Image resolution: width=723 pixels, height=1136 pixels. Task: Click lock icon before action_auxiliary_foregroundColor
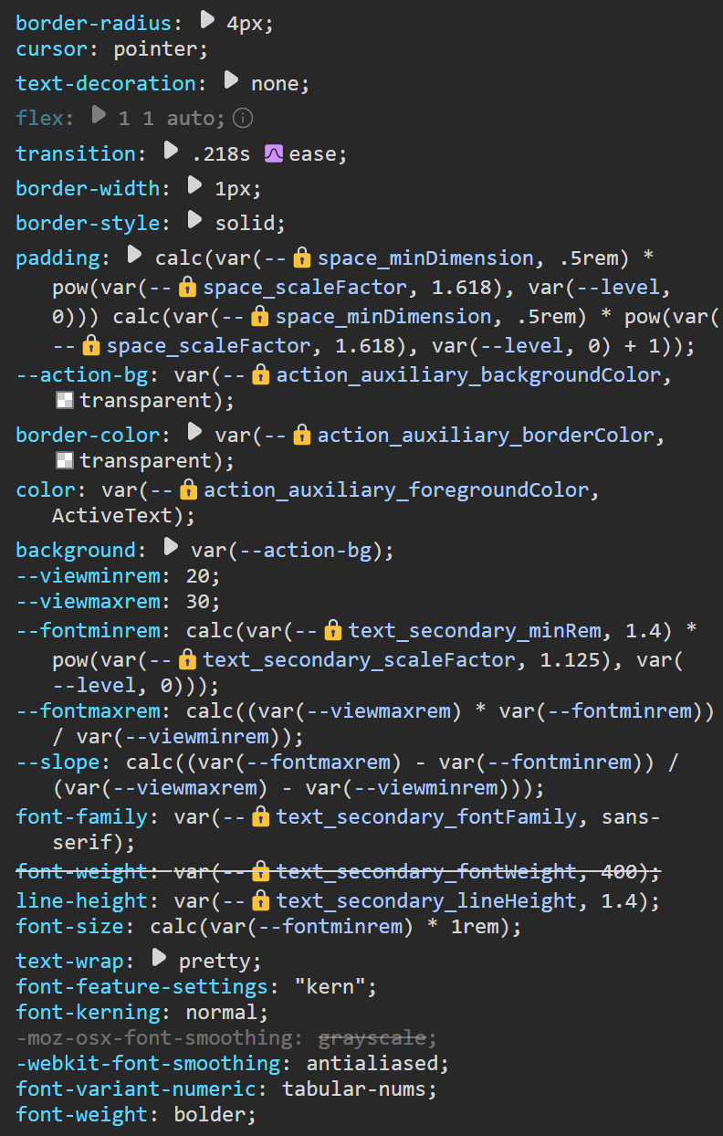[188, 490]
